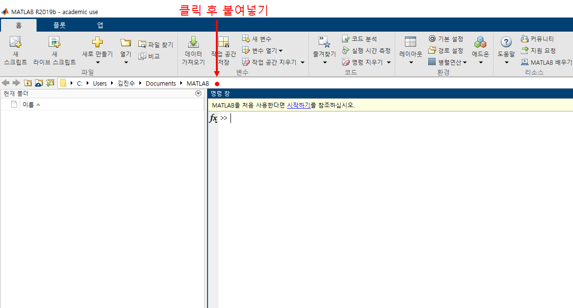Click the 명령 창 title bar
Screen dimensions: 573x308
(390, 93)
